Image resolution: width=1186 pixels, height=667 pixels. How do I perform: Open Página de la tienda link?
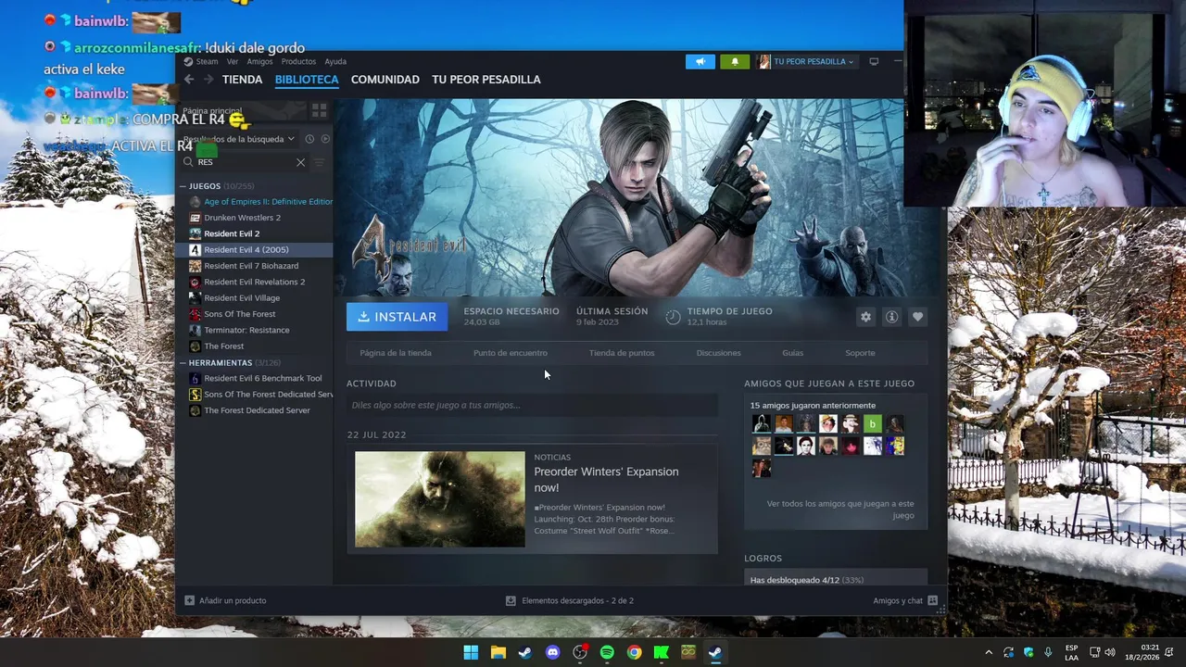(x=396, y=353)
